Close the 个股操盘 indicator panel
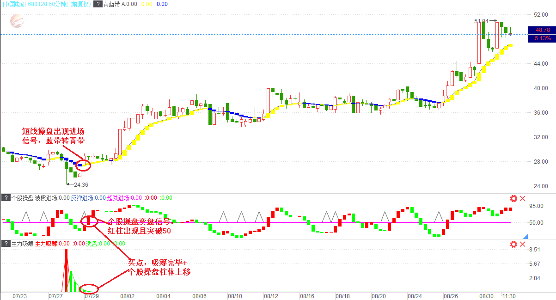This screenshot has height=300, width=556. (x=523, y=198)
